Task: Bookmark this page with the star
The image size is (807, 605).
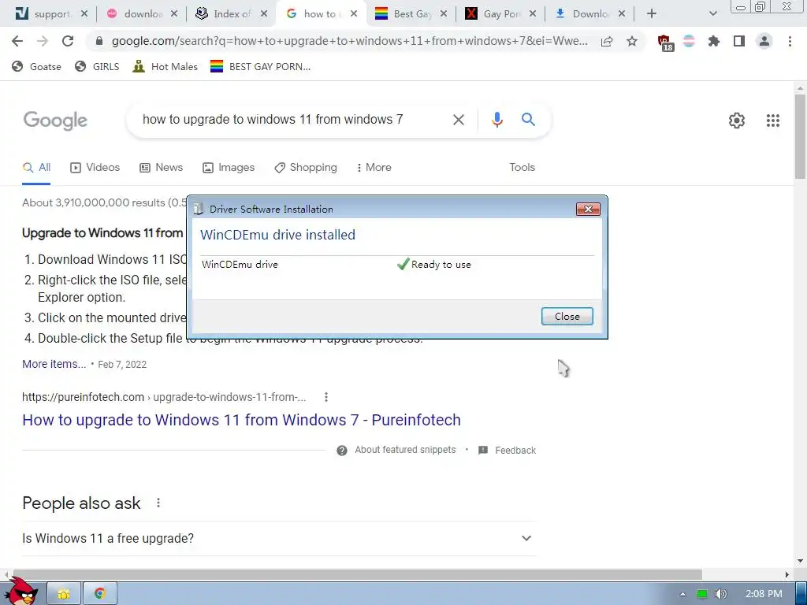Action: [632, 41]
